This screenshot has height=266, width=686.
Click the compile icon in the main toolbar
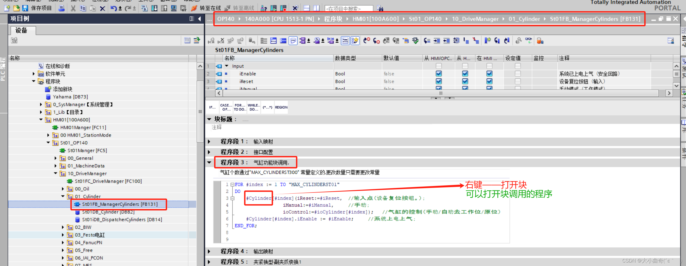(x=144, y=8)
